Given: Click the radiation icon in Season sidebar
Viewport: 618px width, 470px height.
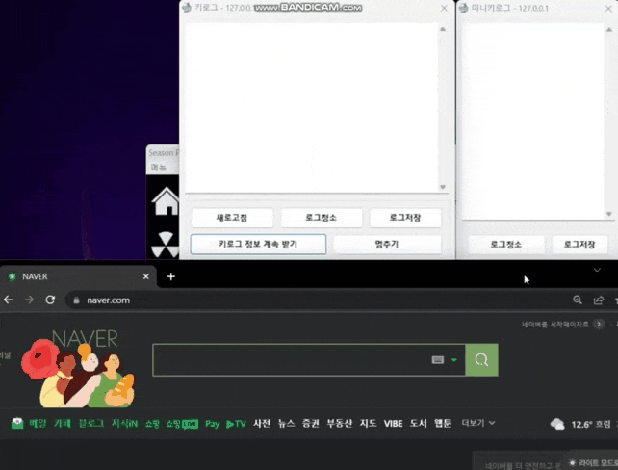Looking at the screenshot, I should [166, 246].
